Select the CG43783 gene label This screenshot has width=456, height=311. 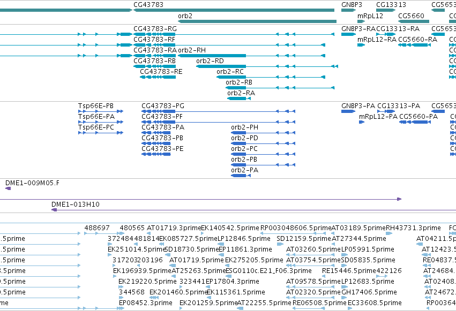coord(148,5)
